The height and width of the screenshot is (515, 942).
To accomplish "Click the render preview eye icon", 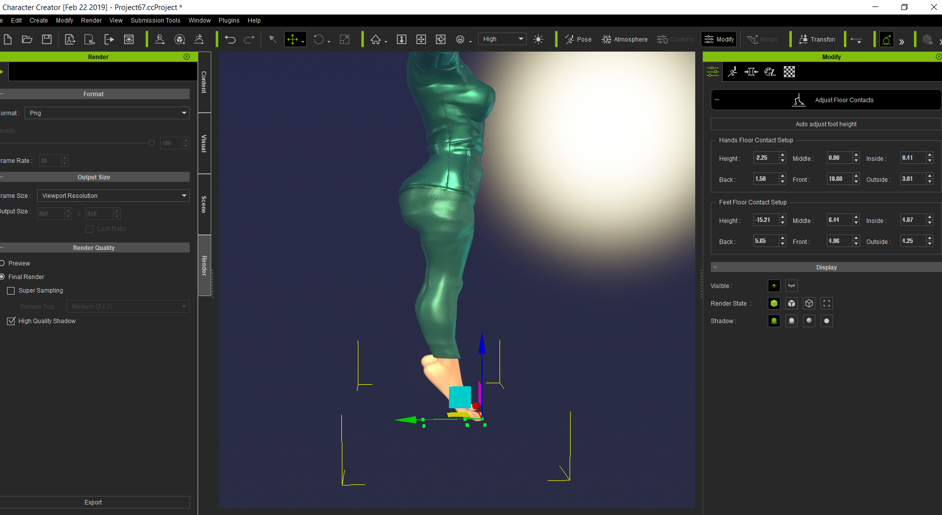I will pyautogui.click(x=129, y=39).
